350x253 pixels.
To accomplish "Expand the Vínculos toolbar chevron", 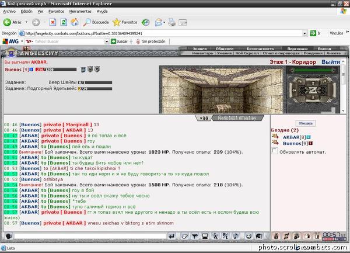I will click(347, 32).
